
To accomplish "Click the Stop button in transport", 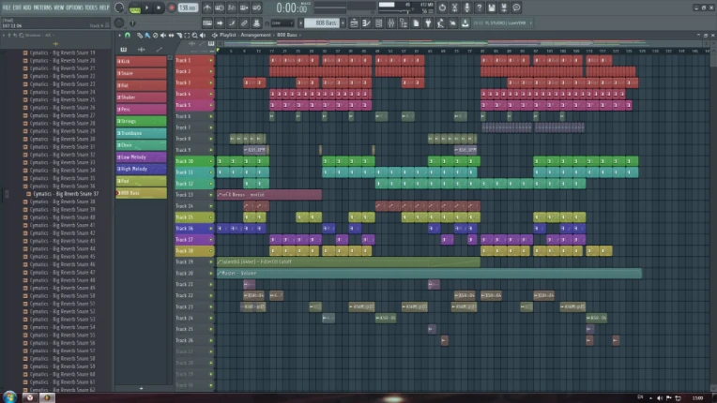I will click(x=159, y=7).
